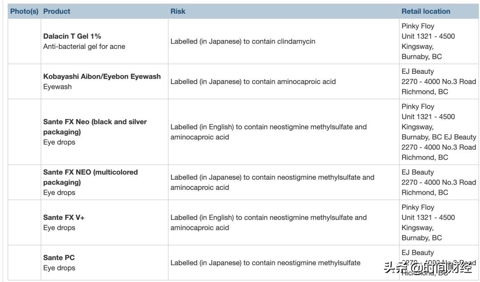Select Sante FX Neo black and silver product

pos(95,127)
